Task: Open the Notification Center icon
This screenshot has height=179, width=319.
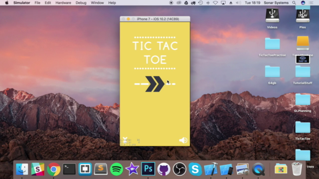Action: [x=311, y=2]
